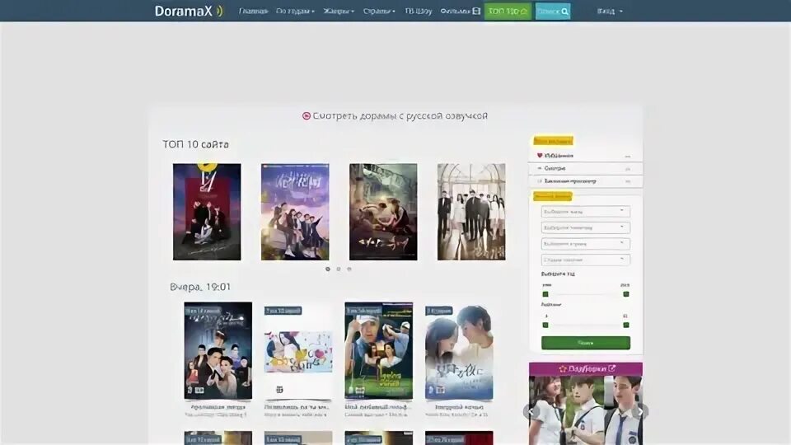Click the magnifier icon in the blue search button

pos(565,11)
